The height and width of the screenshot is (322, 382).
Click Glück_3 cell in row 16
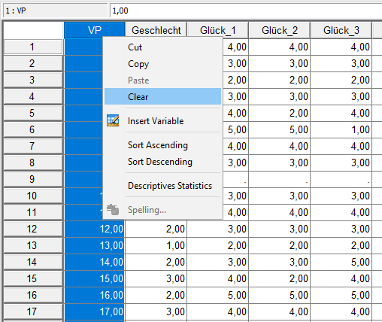click(x=341, y=295)
